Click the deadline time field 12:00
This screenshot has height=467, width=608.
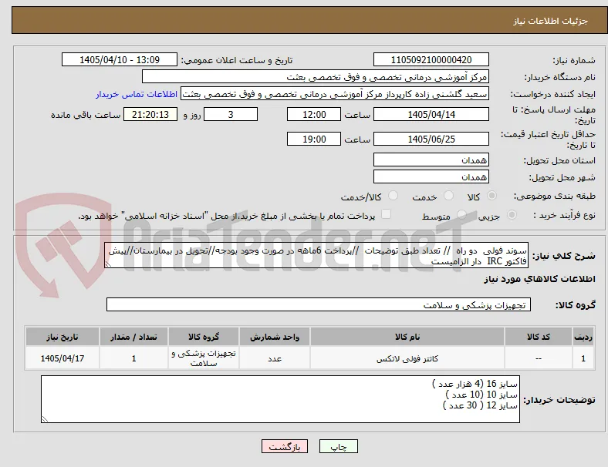(314, 114)
